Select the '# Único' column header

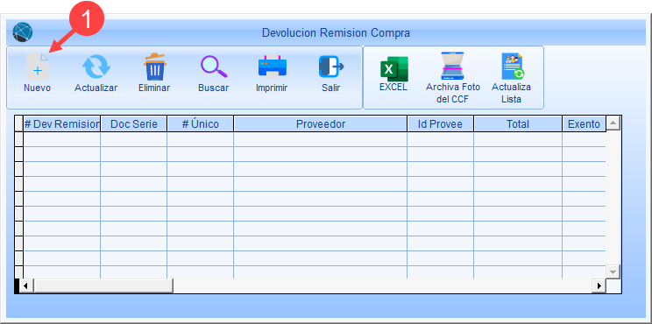pos(201,123)
